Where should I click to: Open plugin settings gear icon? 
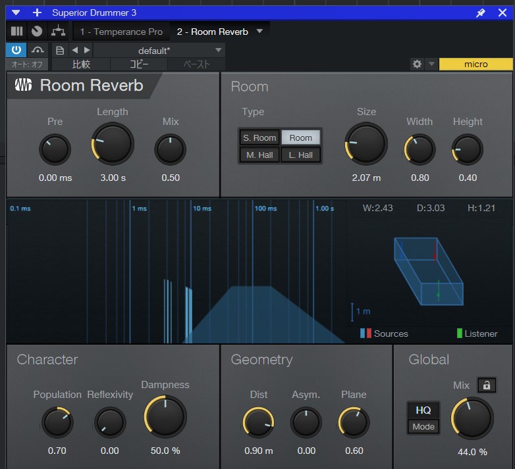tap(416, 64)
